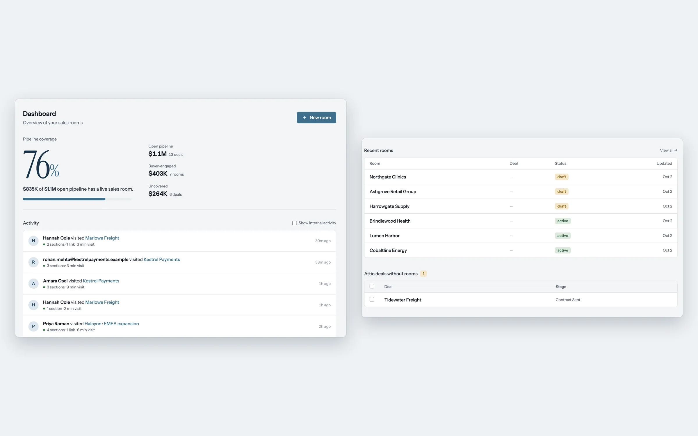Click the Contract Sent stage cell
The height and width of the screenshot is (436, 698).
pyautogui.click(x=568, y=300)
